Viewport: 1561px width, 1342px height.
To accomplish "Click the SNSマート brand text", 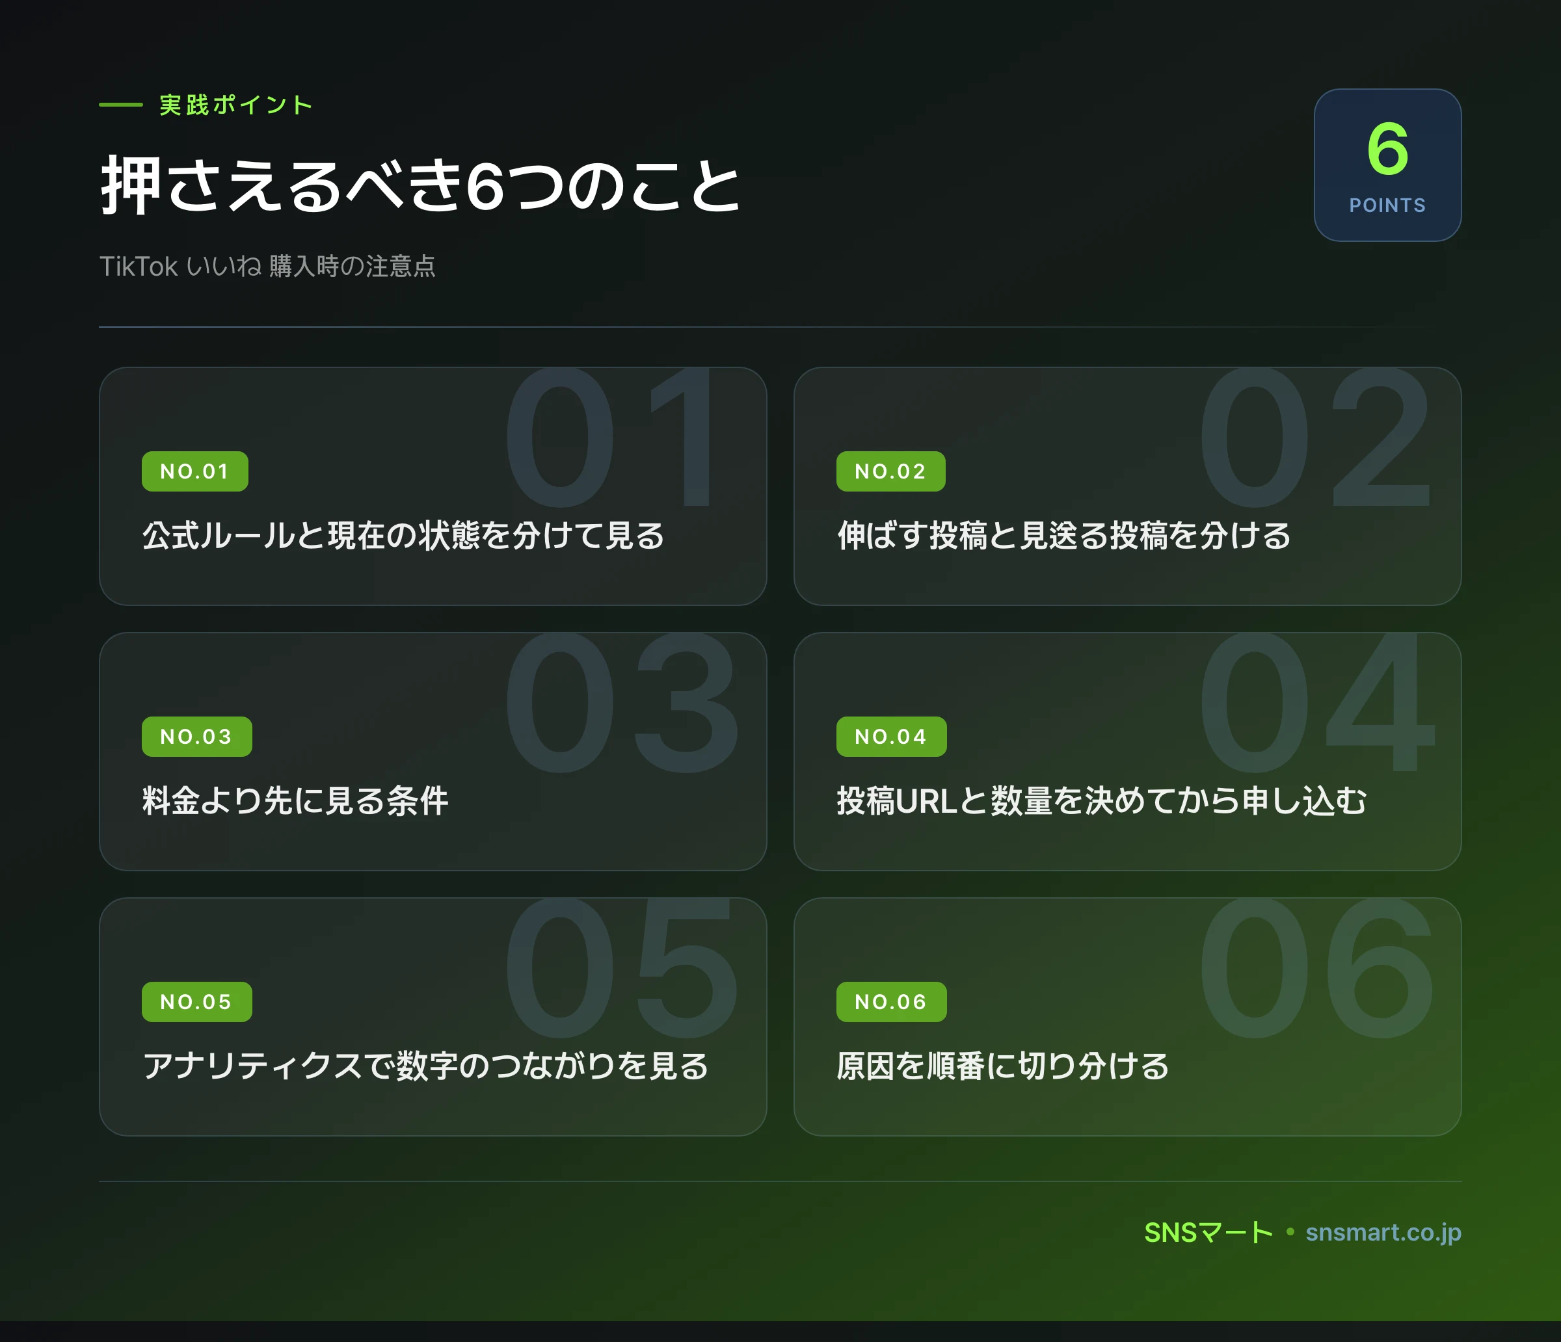I will tap(1208, 1232).
